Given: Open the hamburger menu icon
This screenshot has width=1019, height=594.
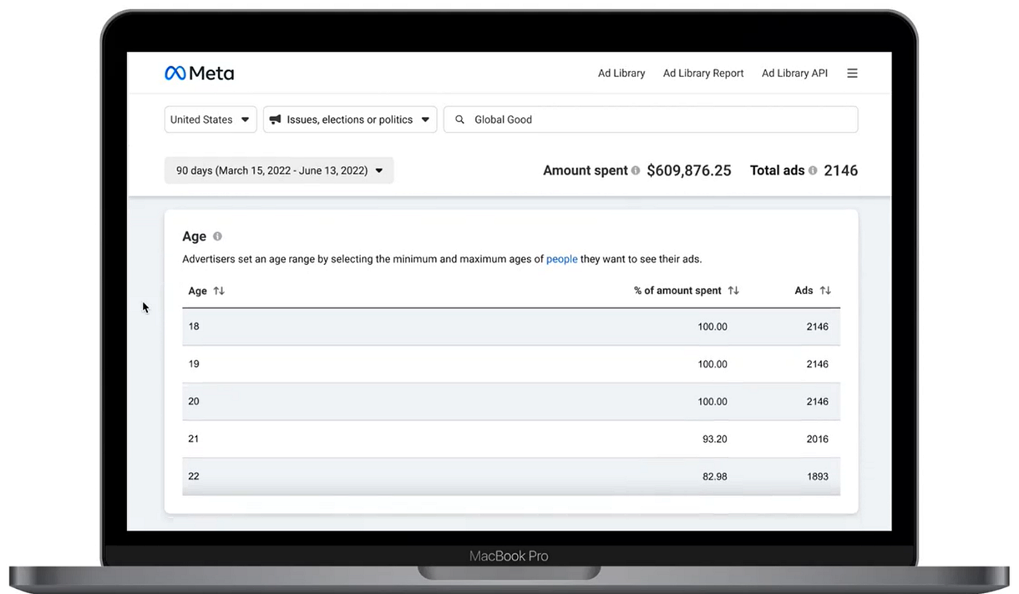Looking at the screenshot, I should click(852, 73).
